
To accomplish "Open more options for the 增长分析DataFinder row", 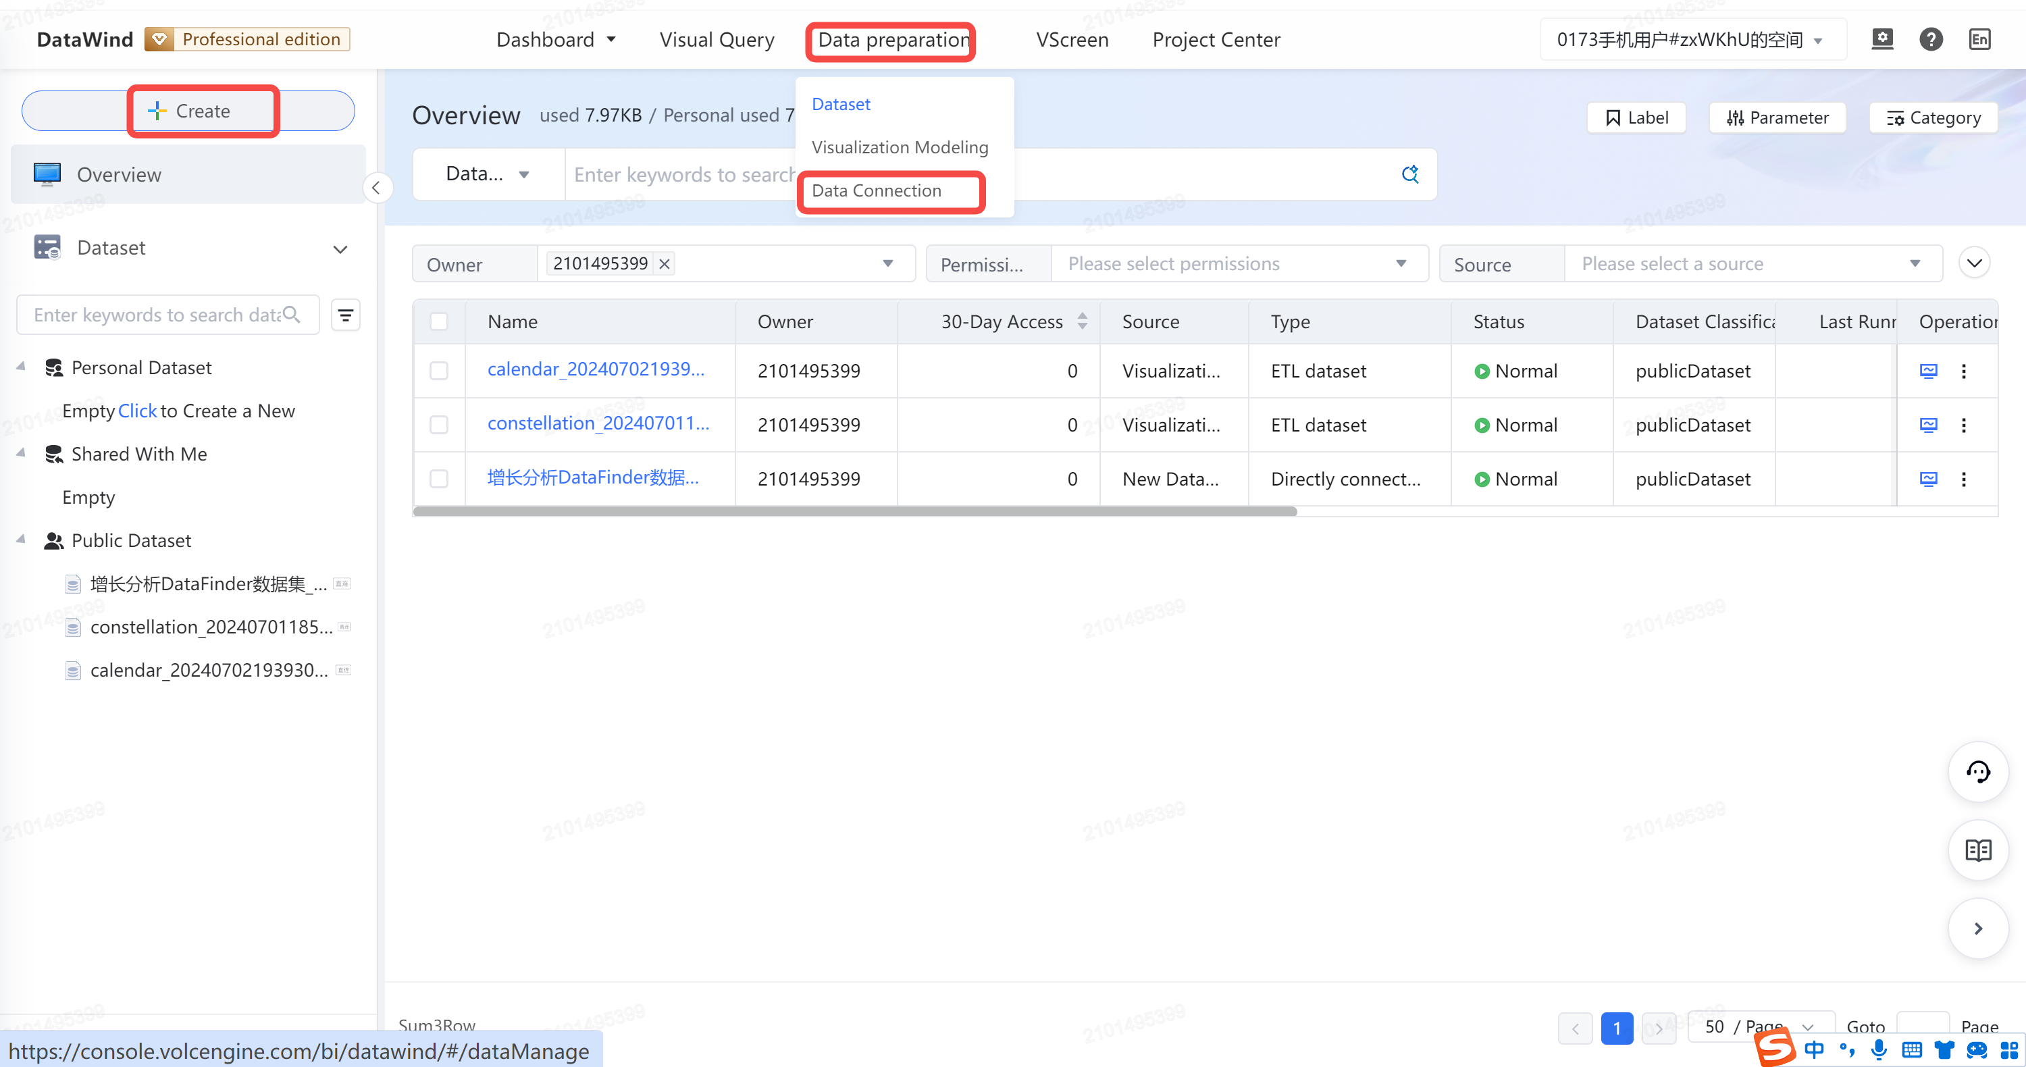I will [1963, 479].
